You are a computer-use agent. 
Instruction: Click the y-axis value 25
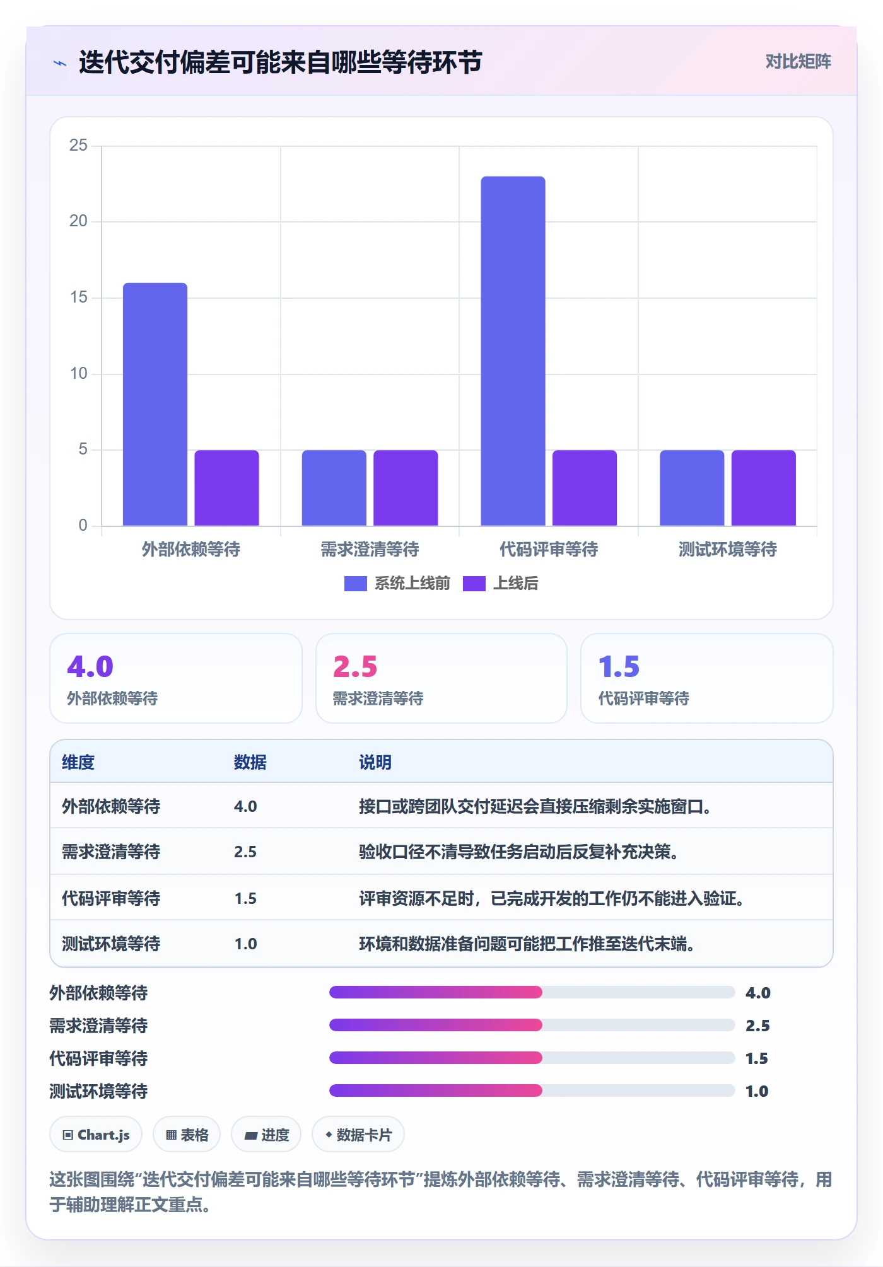pos(78,145)
